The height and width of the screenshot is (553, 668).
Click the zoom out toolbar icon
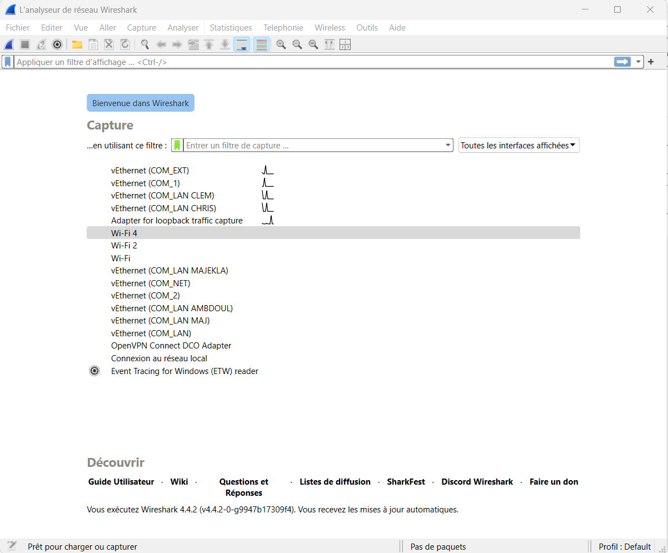tap(297, 44)
